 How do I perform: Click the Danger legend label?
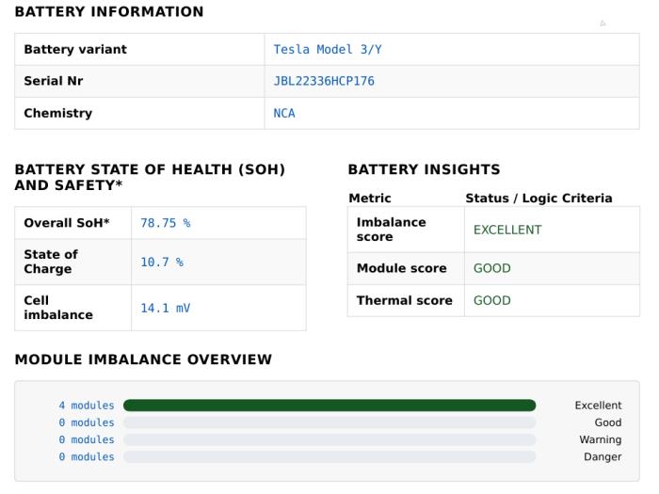603,456
